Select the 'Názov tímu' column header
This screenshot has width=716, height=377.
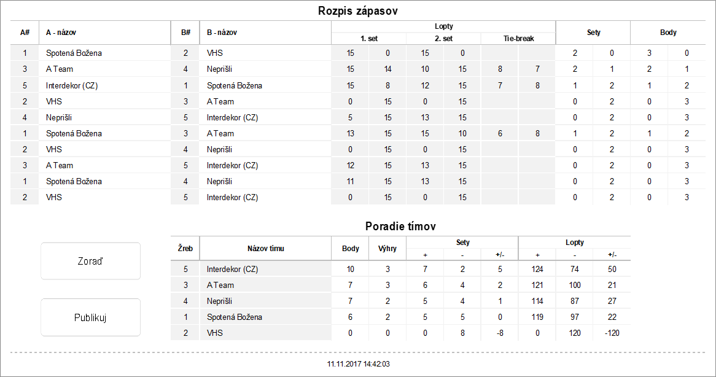tap(265, 249)
